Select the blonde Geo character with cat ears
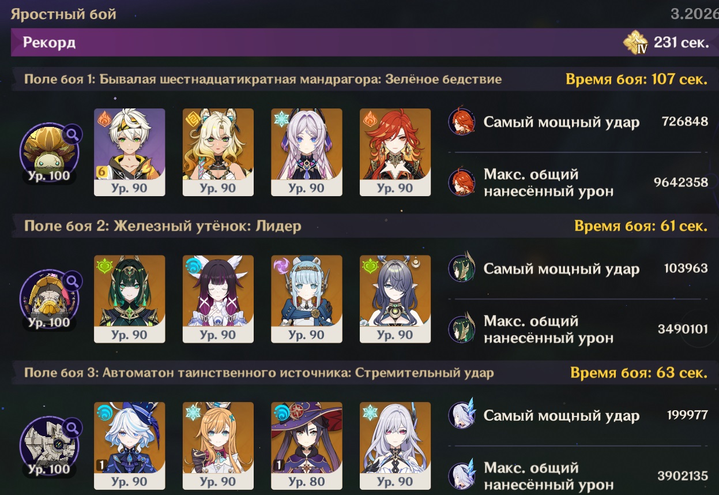 pyautogui.click(x=218, y=152)
